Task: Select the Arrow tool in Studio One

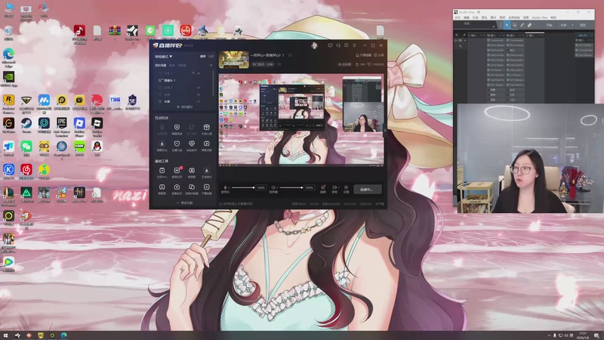Action: pyautogui.click(x=507, y=25)
